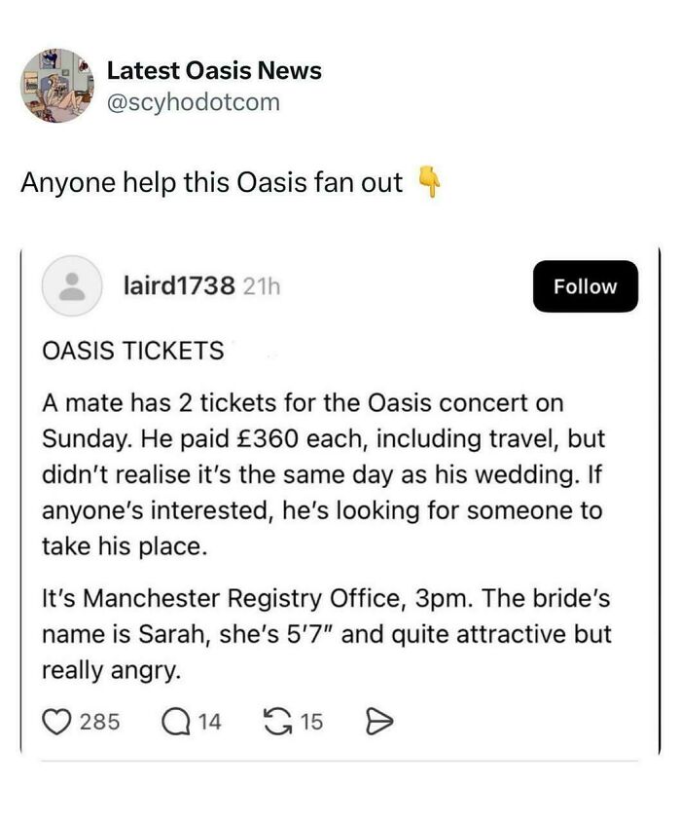View the 15 reposts count
The height and width of the screenshot is (824, 681).
click(311, 722)
